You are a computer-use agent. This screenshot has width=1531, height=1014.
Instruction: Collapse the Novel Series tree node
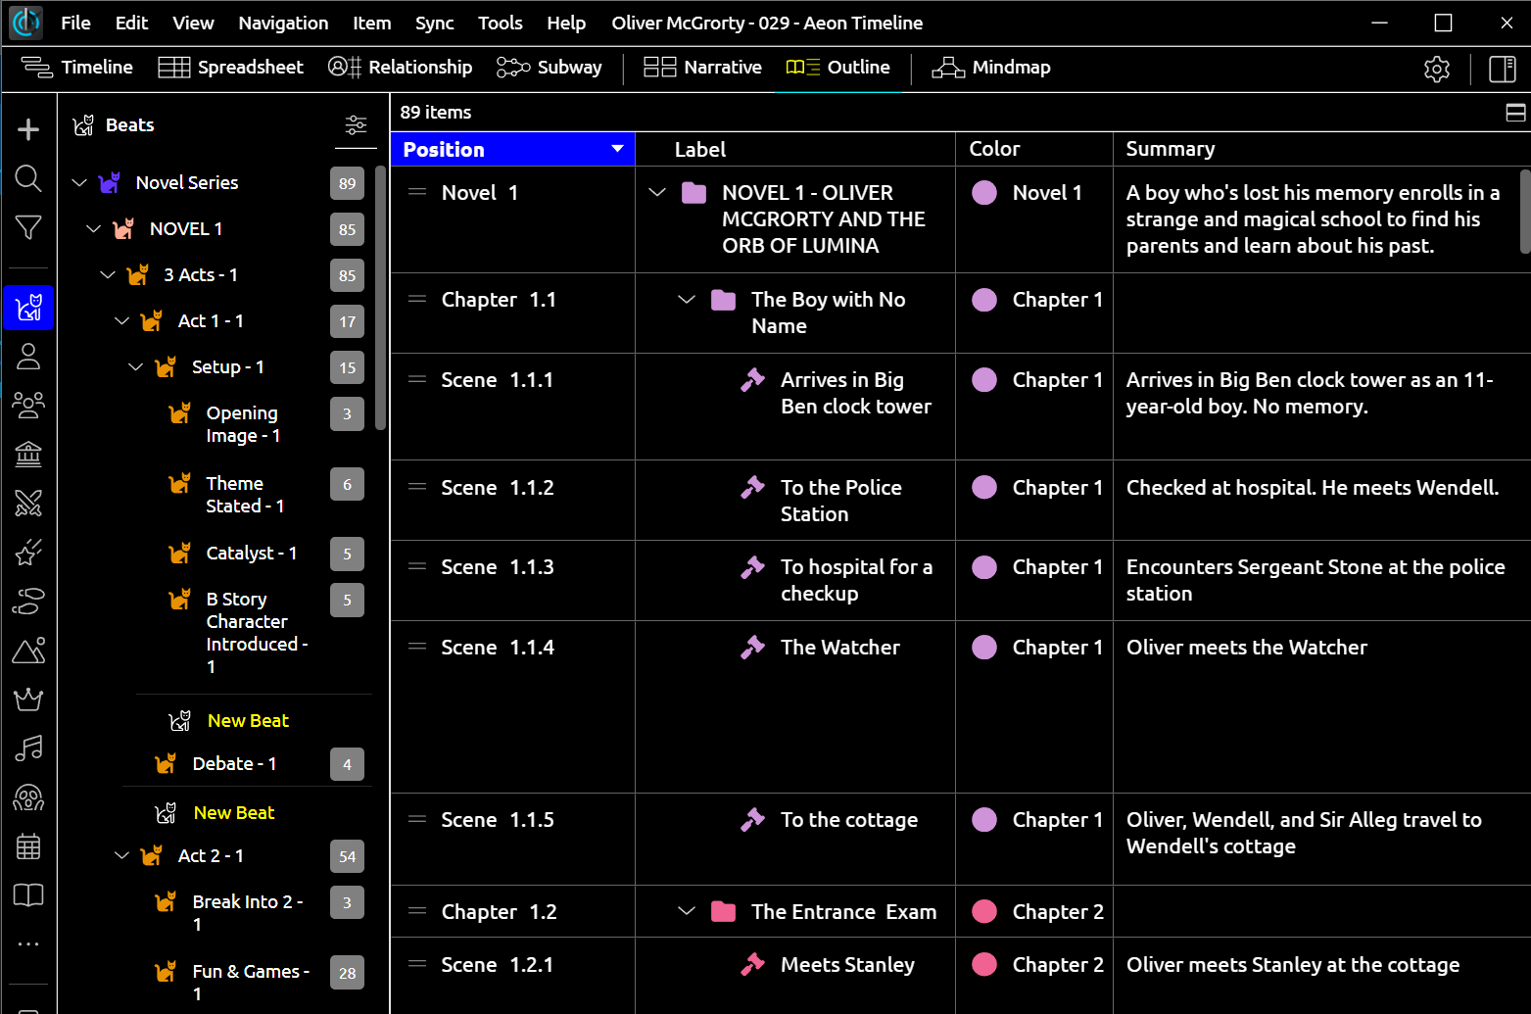[x=80, y=183]
